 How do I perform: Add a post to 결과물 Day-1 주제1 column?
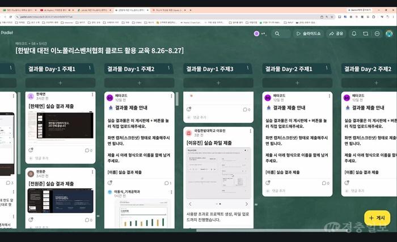coord(60,83)
